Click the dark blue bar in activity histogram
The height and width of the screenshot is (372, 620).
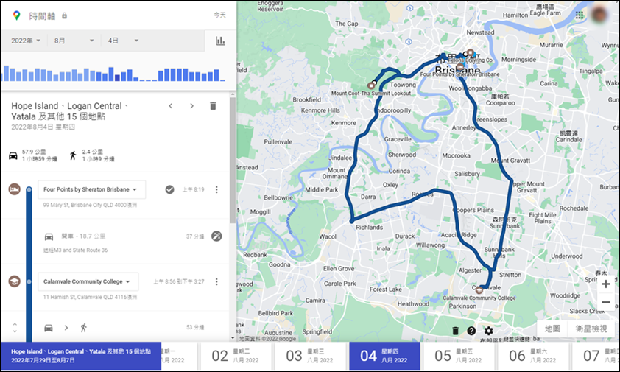117,77
